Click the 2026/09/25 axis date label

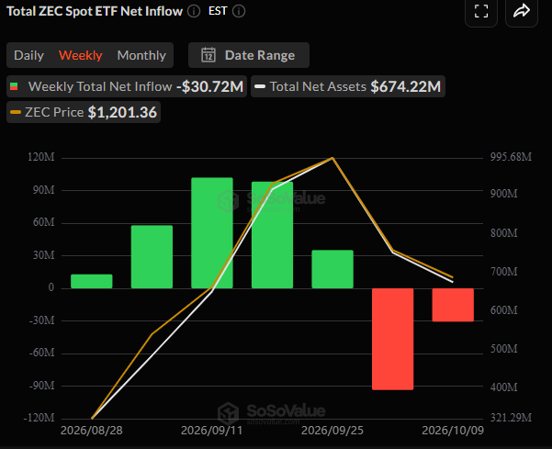point(332,431)
